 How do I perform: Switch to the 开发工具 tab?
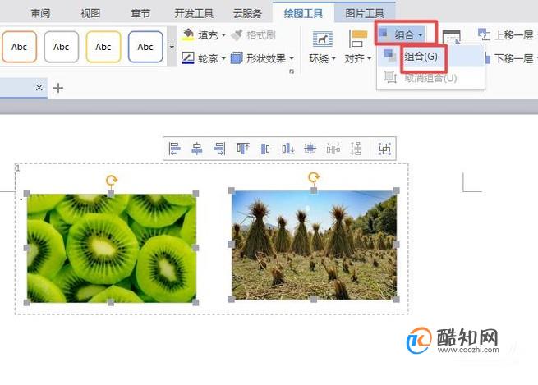click(x=194, y=13)
